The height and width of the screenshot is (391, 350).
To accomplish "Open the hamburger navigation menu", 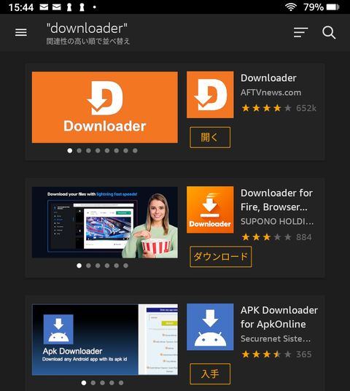I will (x=21, y=32).
